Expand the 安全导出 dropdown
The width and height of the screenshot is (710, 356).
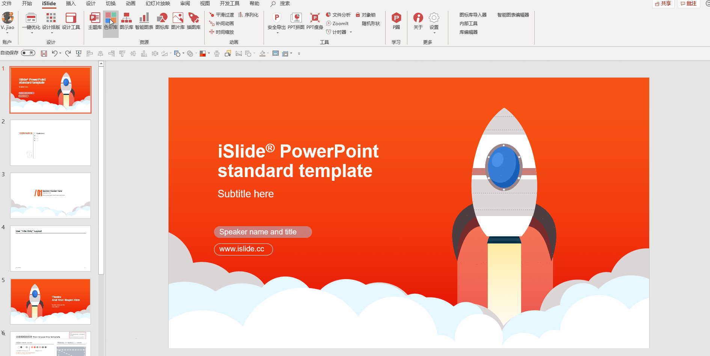coord(277,33)
